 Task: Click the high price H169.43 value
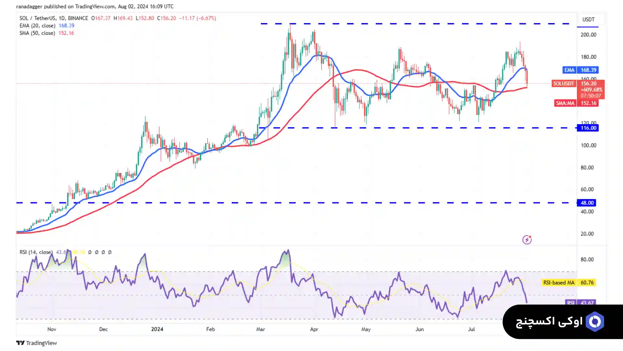(123, 18)
